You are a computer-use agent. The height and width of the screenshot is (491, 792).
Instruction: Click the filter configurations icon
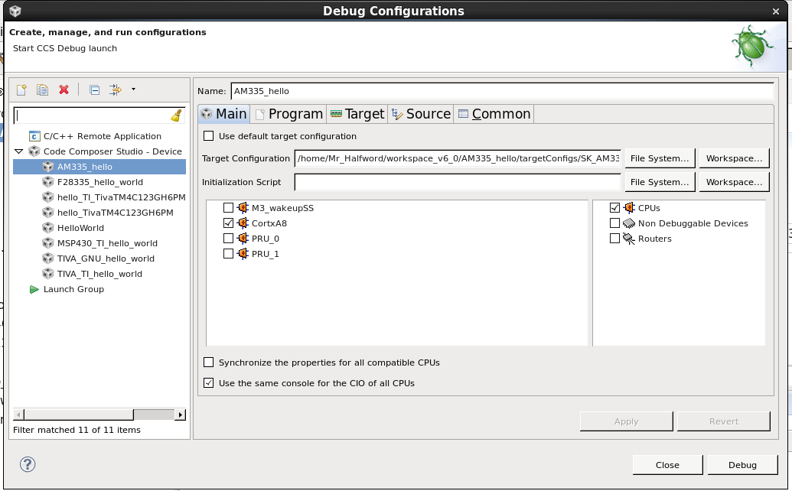pos(115,89)
